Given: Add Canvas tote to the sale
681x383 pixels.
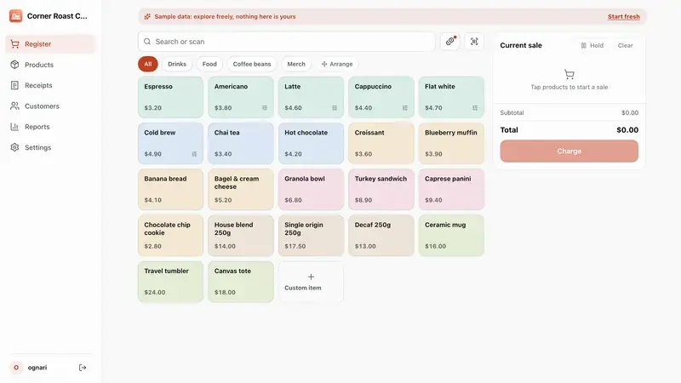Looking at the screenshot, I should click(x=241, y=282).
